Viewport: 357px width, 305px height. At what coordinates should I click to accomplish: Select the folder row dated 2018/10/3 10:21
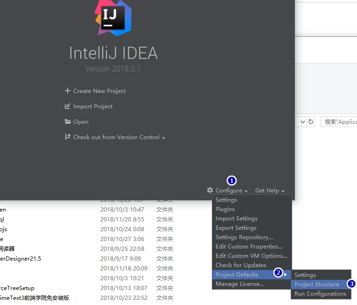86,278
